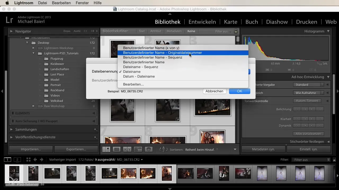Open Entwickeln module

tap(202, 22)
